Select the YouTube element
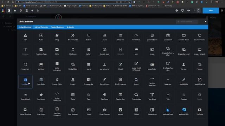The width and height of the screenshot is (225, 126). click(200, 111)
